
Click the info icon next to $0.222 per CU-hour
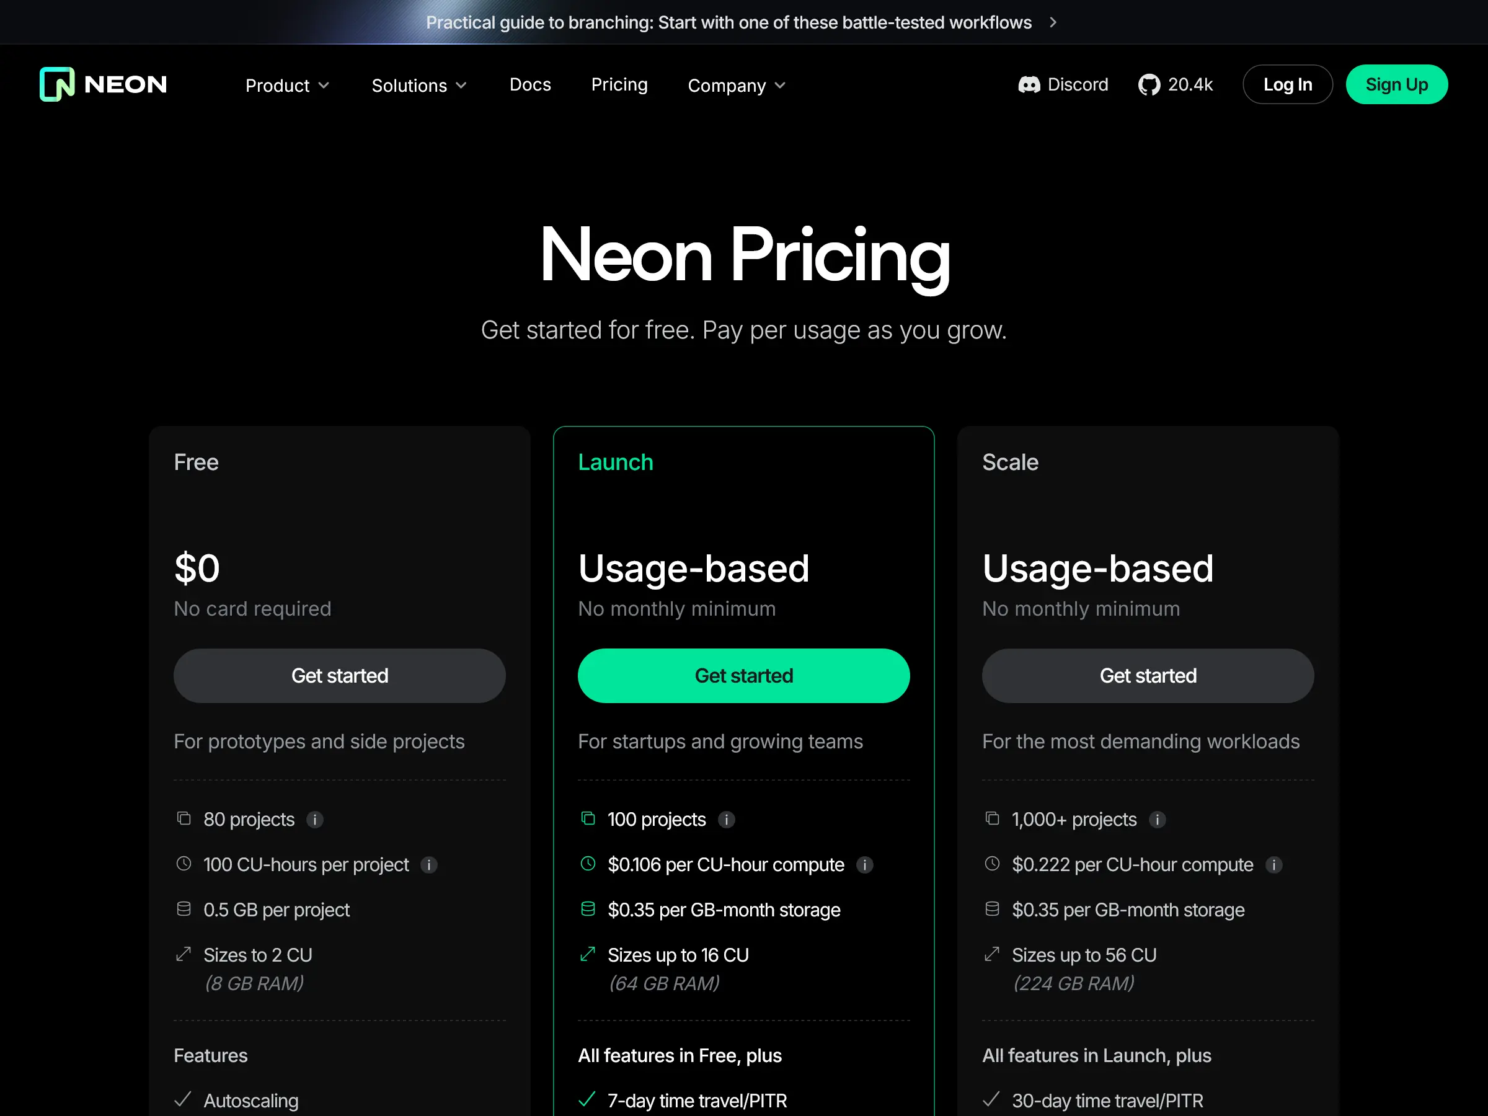click(x=1275, y=865)
